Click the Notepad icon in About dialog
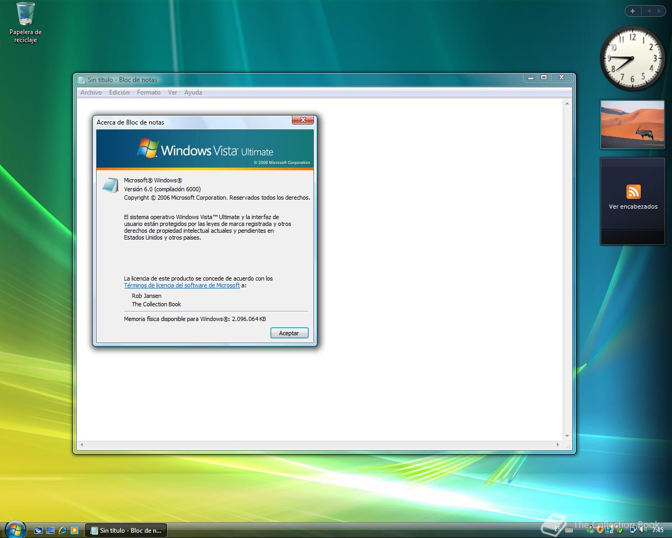This screenshot has width=672, height=538. pos(110,185)
